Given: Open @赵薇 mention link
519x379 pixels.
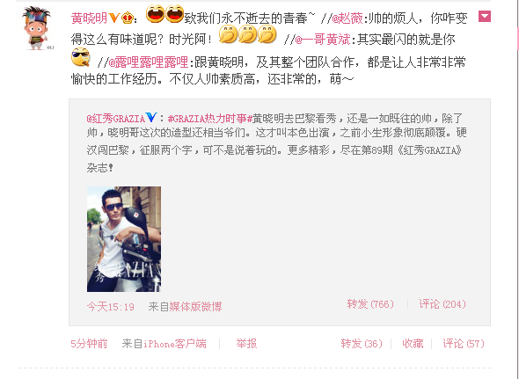Looking at the screenshot, I should pos(347,18).
